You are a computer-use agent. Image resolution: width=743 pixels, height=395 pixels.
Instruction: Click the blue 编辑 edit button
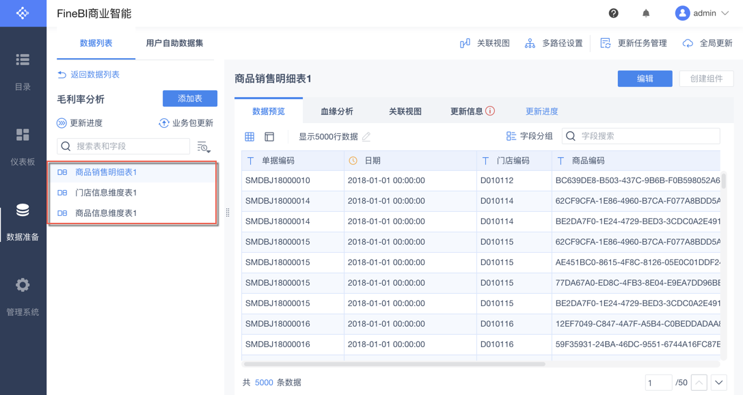(x=645, y=79)
